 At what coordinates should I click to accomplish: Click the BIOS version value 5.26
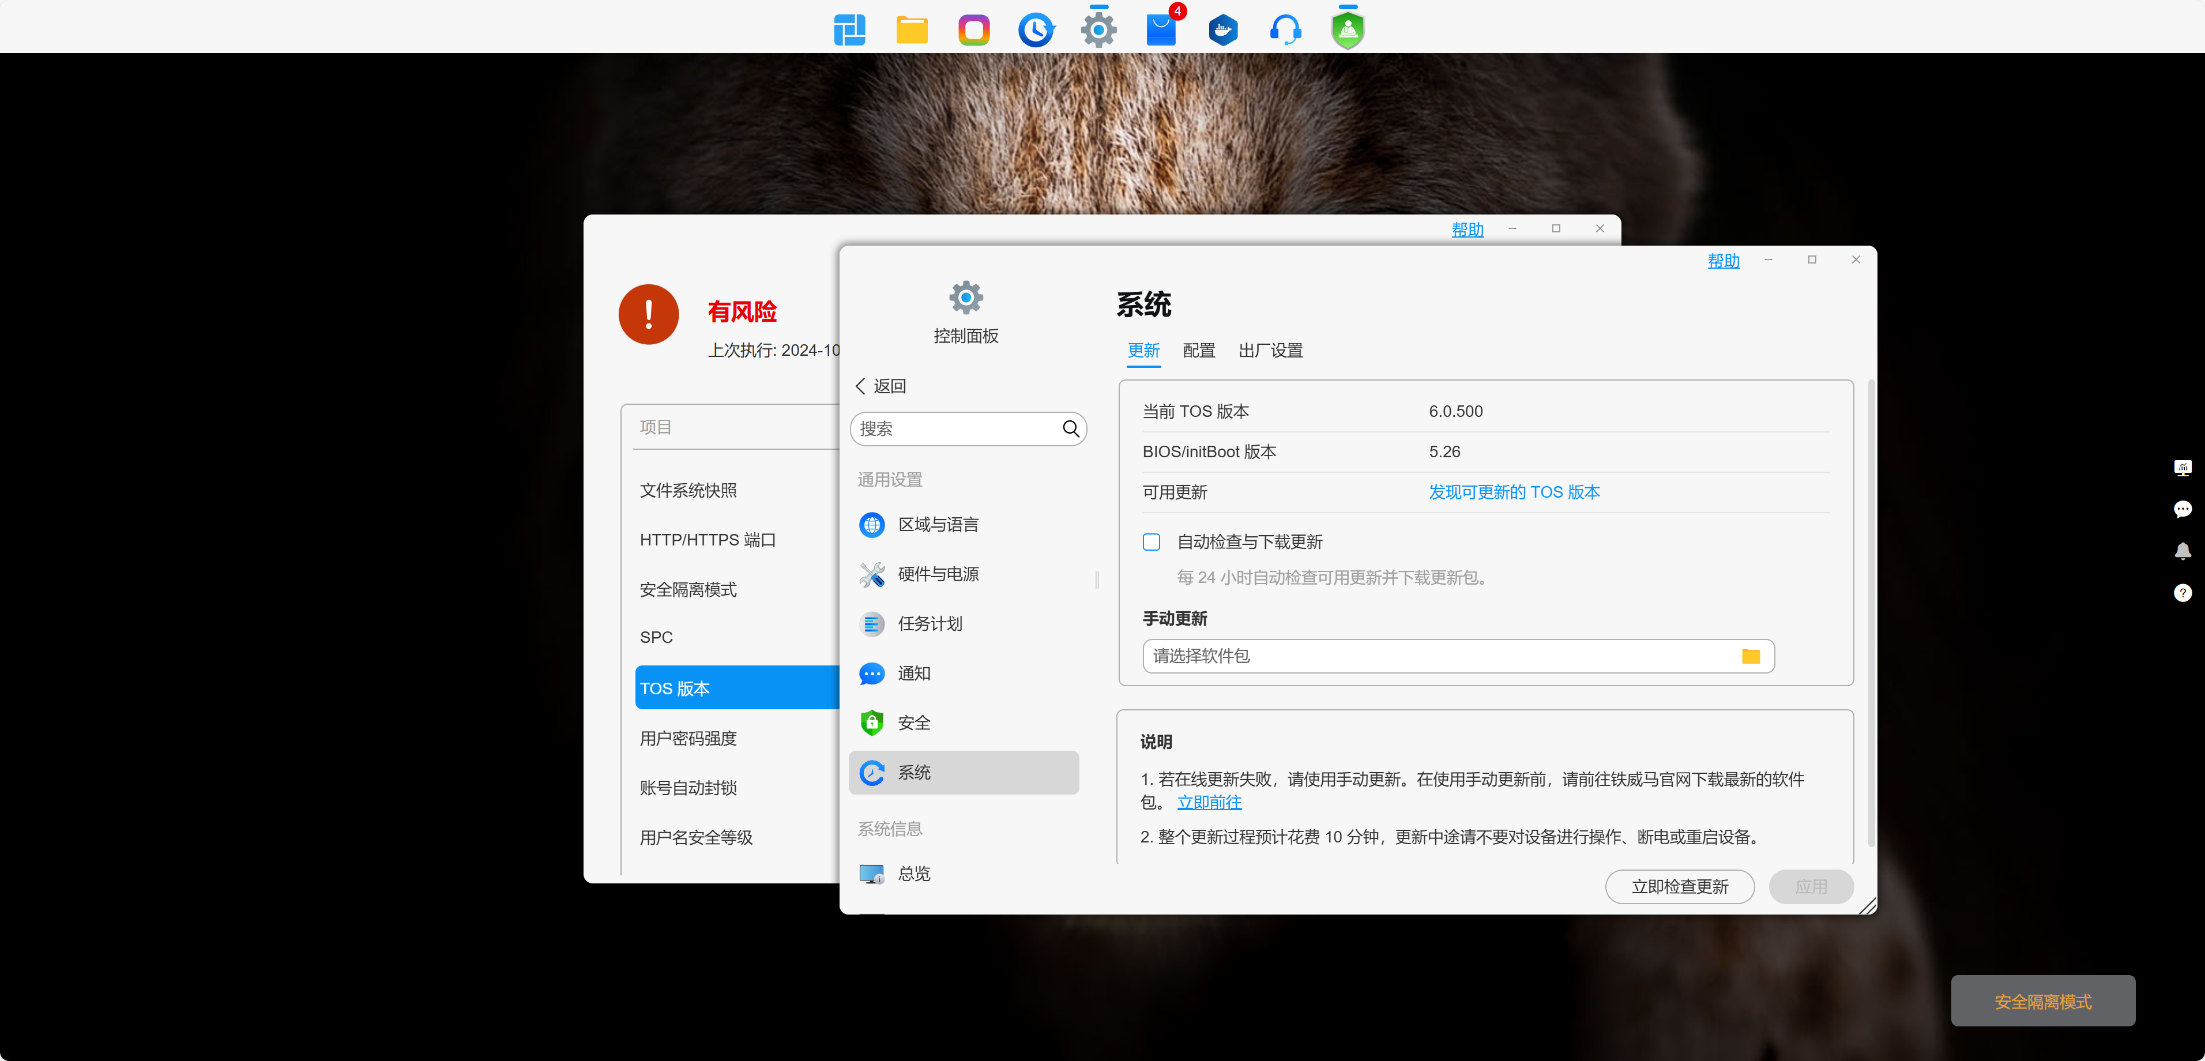pos(1444,452)
